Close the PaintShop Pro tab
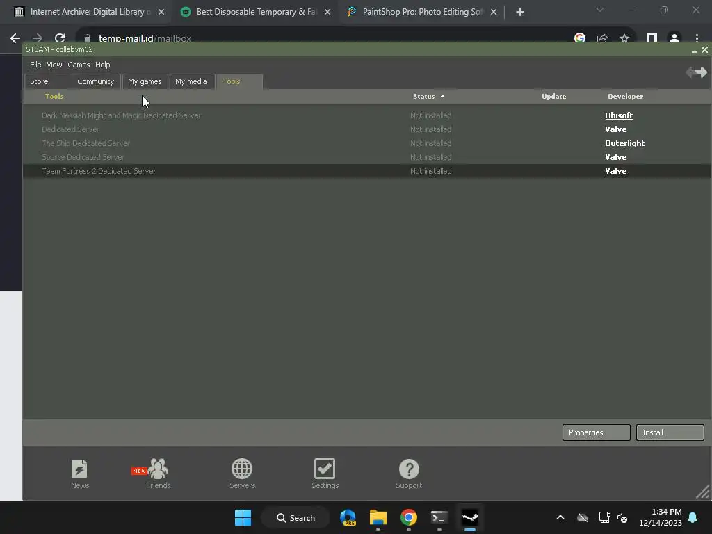The image size is (712, 534). tap(494, 12)
